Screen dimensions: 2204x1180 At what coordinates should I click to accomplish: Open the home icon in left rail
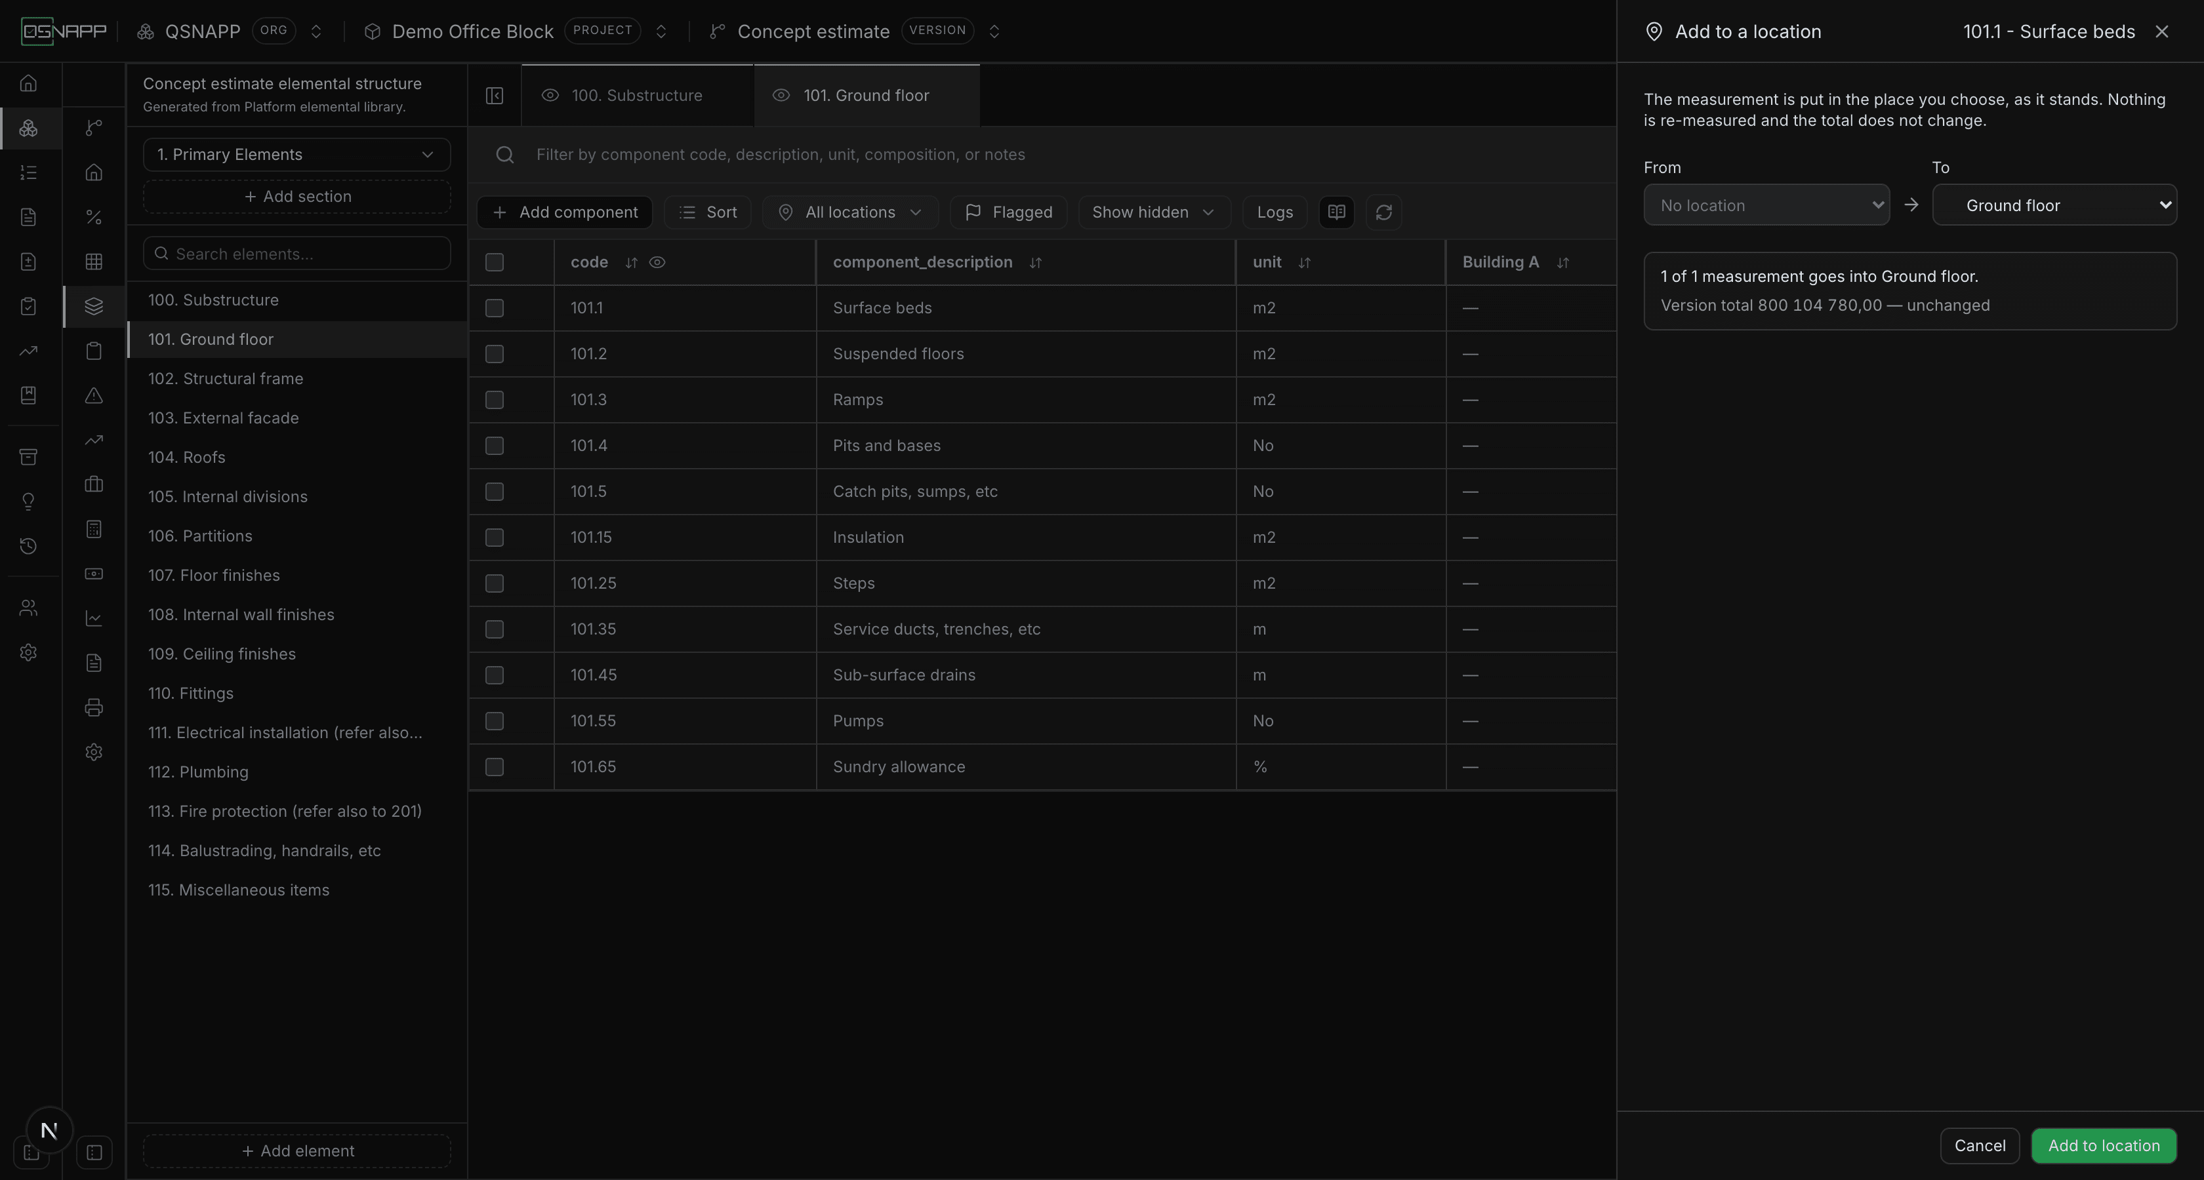coord(28,83)
